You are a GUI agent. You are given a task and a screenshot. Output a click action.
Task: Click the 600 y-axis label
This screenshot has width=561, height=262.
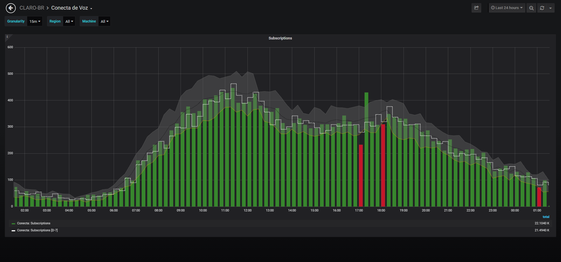coord(10,47)
